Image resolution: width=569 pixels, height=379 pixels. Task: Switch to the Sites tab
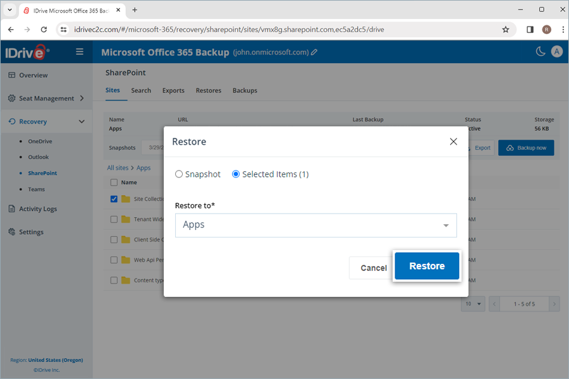pyautogui.click(x=113, y=90)
